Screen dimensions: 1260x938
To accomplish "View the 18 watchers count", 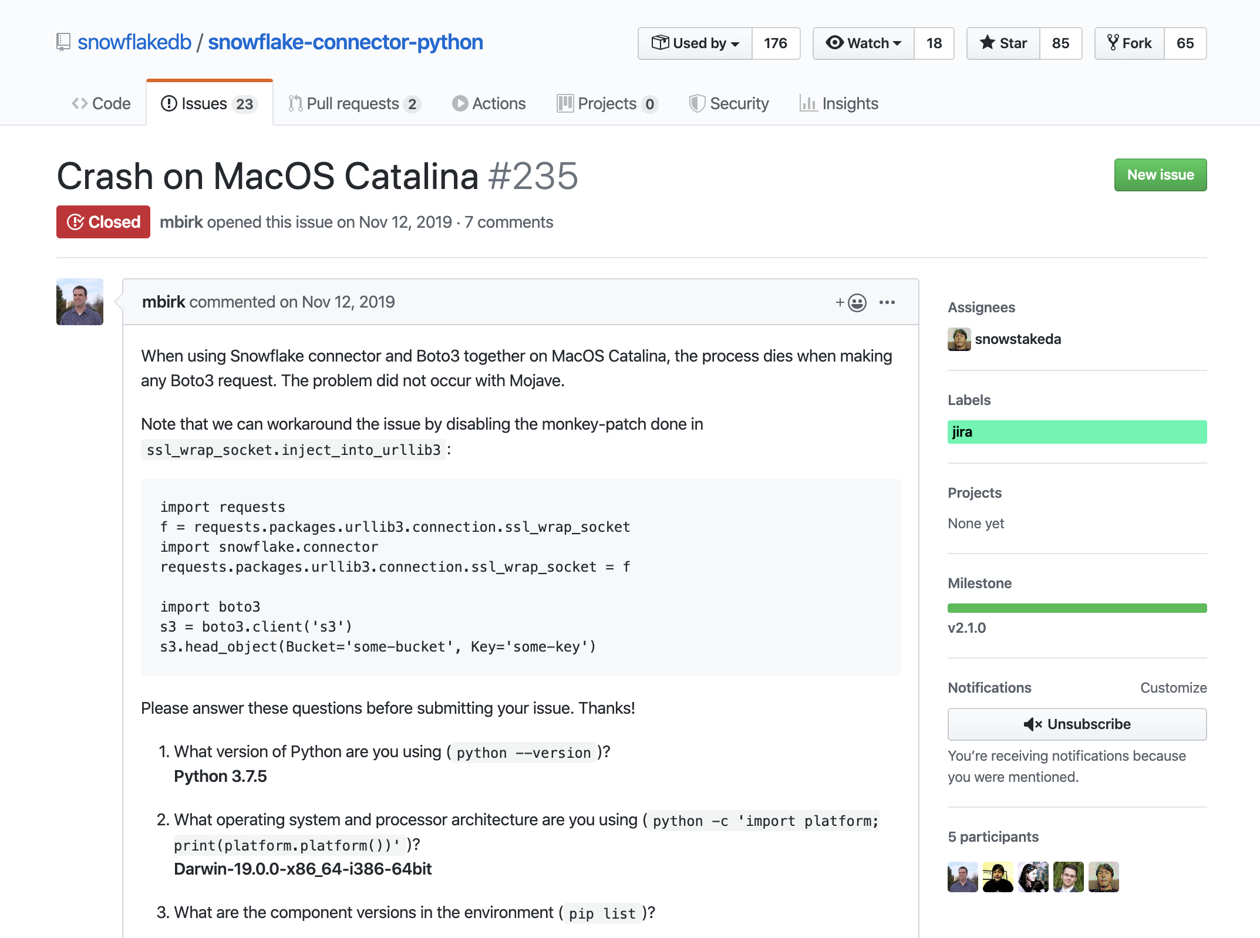I will point(934,43).
